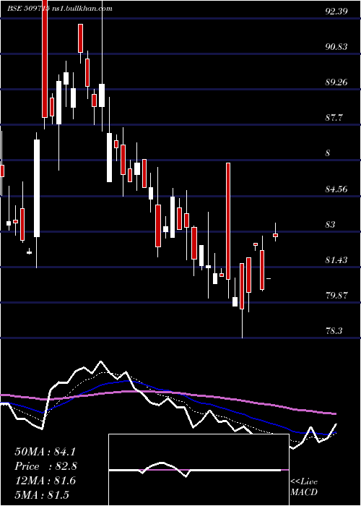Click the 5MA : 81.5 legend value
The image size is (361, 506).
[42, 494]
